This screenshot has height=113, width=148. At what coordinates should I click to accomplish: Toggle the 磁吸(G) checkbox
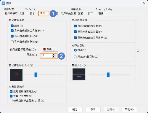(12, 26)
